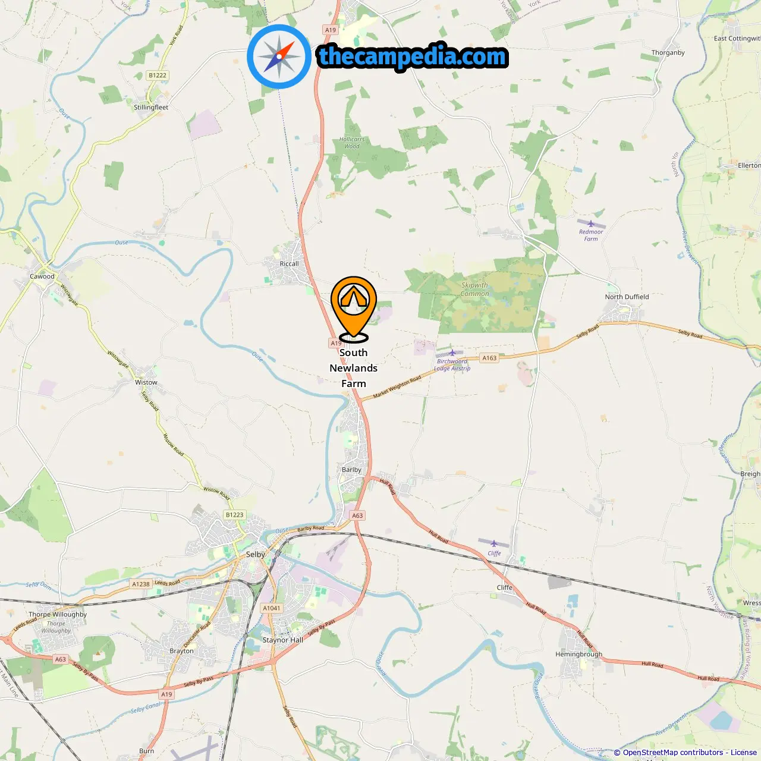
Task: Select the A19 road shield near Riccall
Action: [x=336, y=343]
